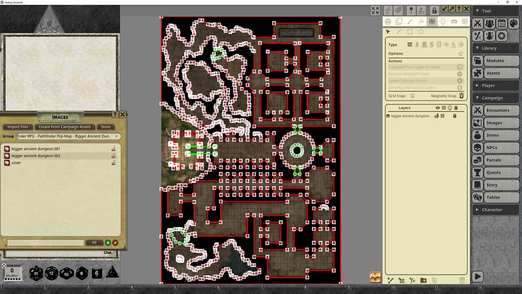Expand the Player section in the sidebar
522x294 pixels.
tap(477, 85)
